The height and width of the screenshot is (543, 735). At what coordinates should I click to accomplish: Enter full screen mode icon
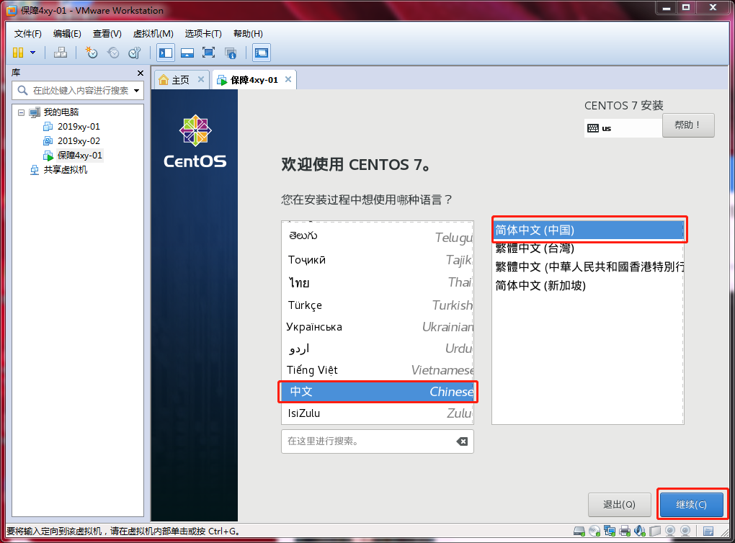click(x=208, y=53)
